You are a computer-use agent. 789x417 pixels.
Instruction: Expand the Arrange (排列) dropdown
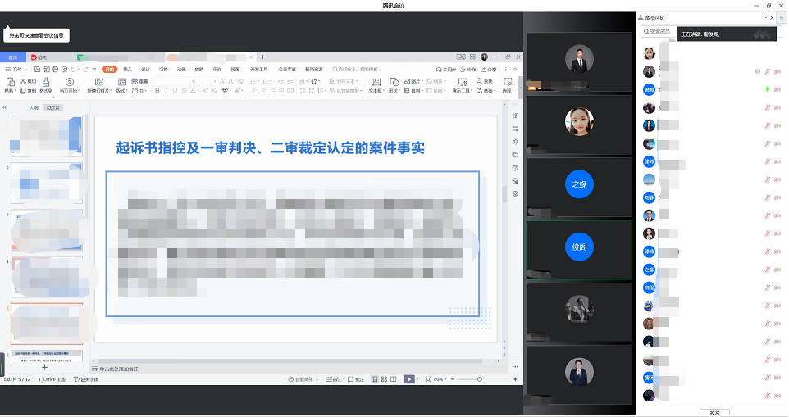tap(413, 91)
